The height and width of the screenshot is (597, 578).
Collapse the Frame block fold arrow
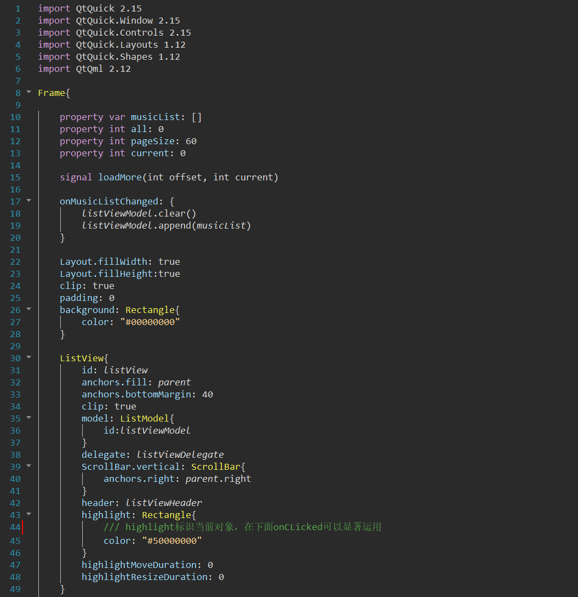click(x=28, y=93)
